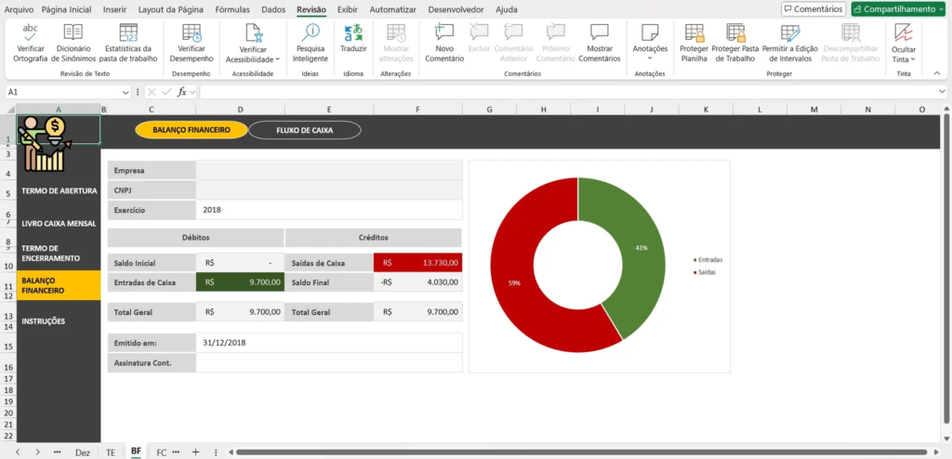
Task: Switch to the FC sheet tab
Action: (162, 452)
